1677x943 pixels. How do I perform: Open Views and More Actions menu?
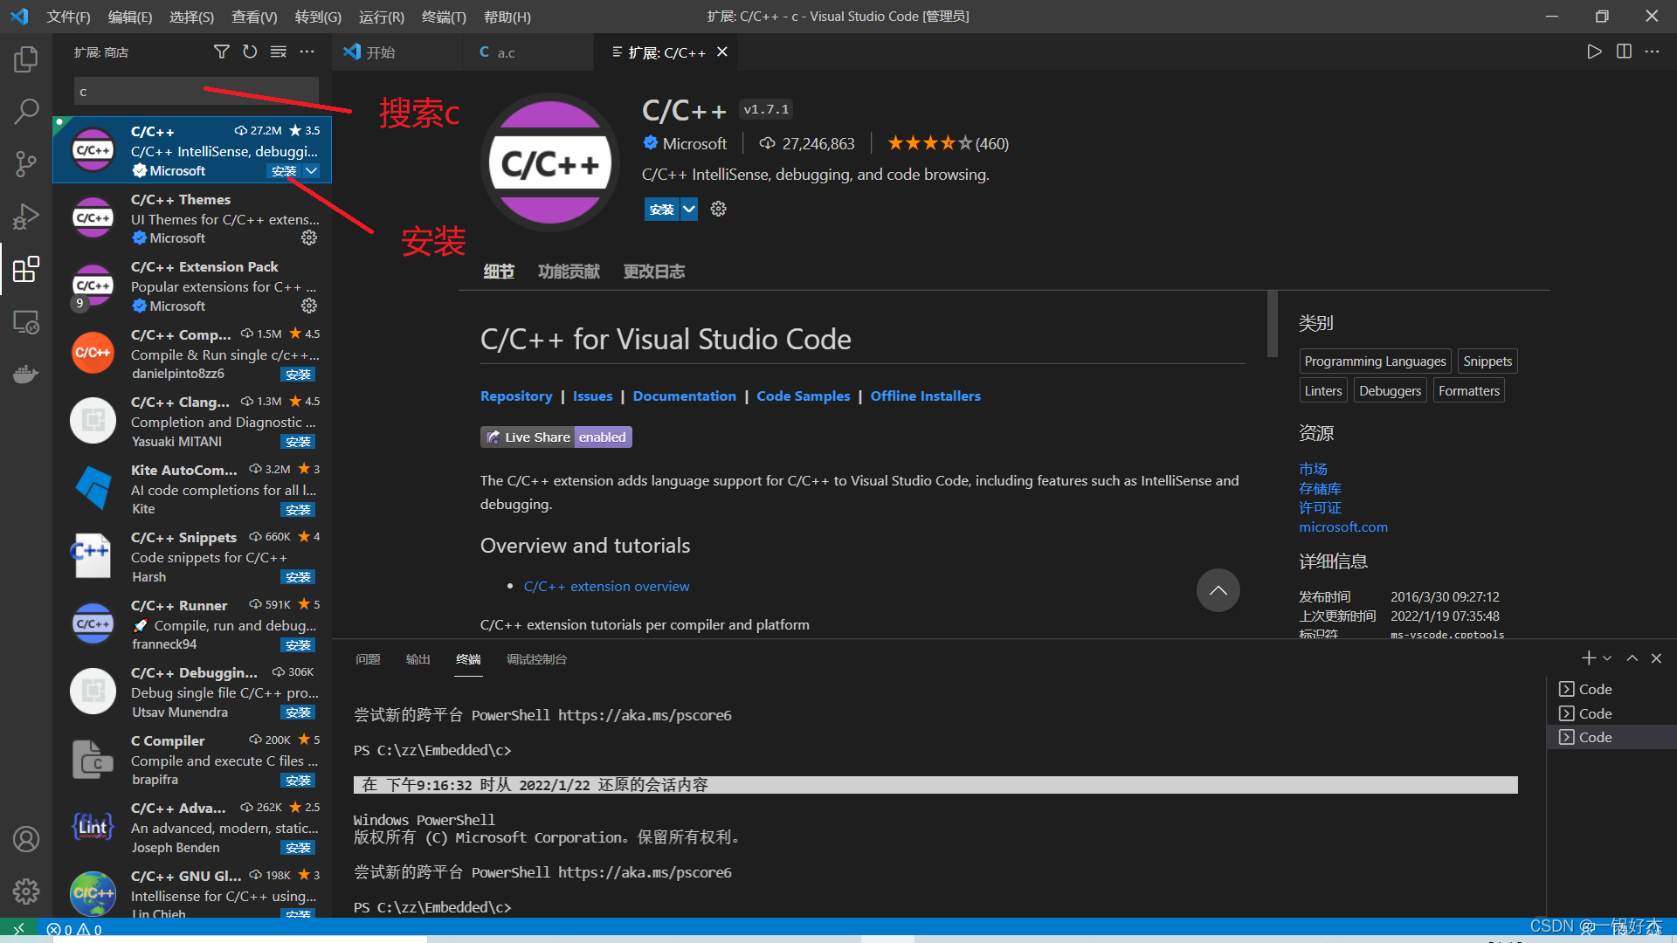pyautogui.click(x=307, y=52)
